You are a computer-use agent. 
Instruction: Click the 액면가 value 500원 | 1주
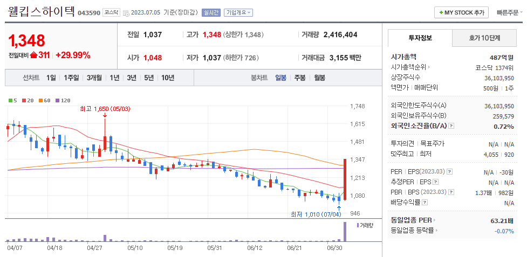pyautogui.click(x=498, y=88)
